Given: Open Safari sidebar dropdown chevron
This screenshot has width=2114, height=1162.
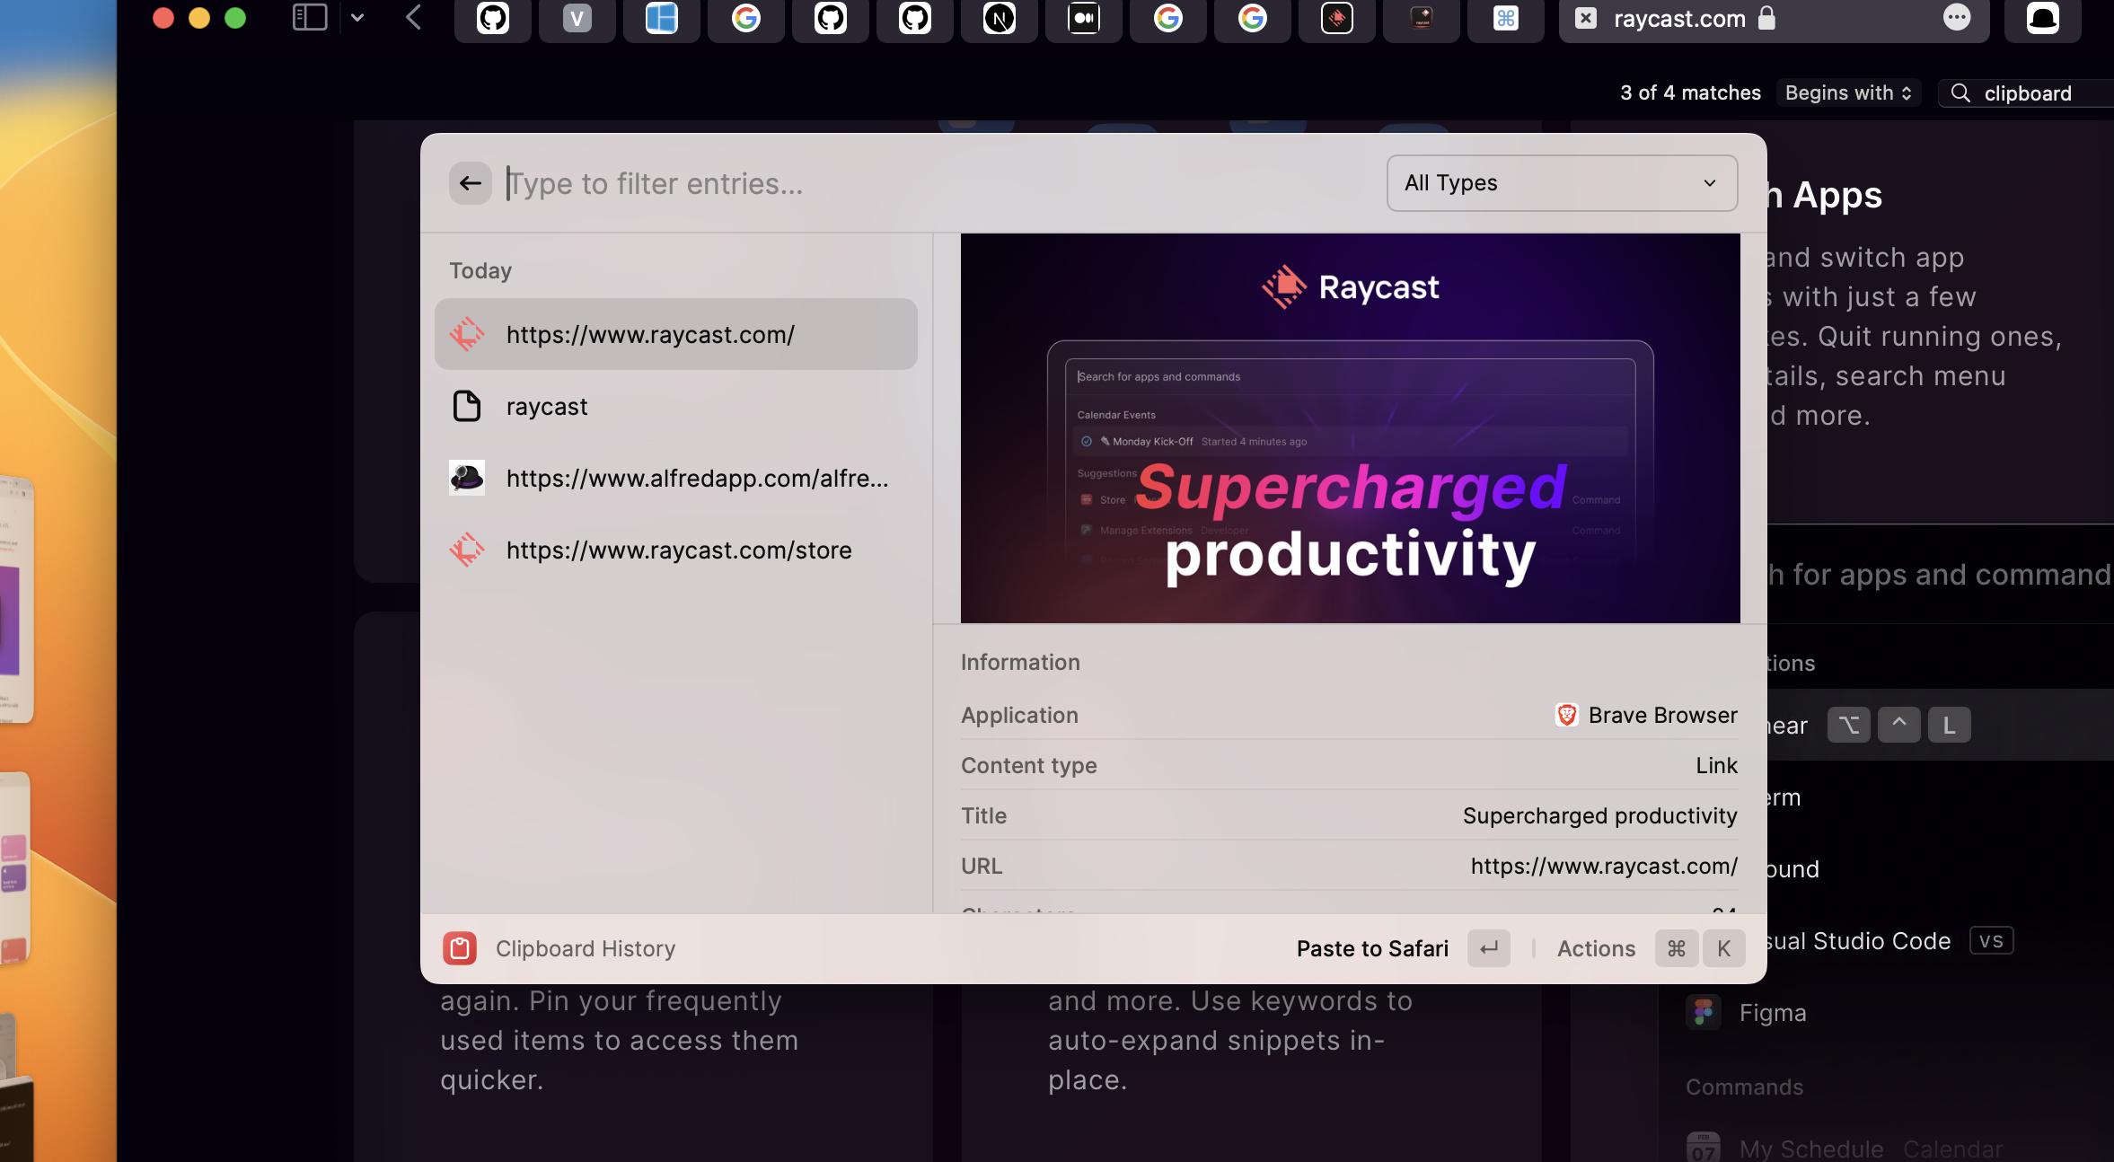Looking at the screenshot, I should click(357, 17).
